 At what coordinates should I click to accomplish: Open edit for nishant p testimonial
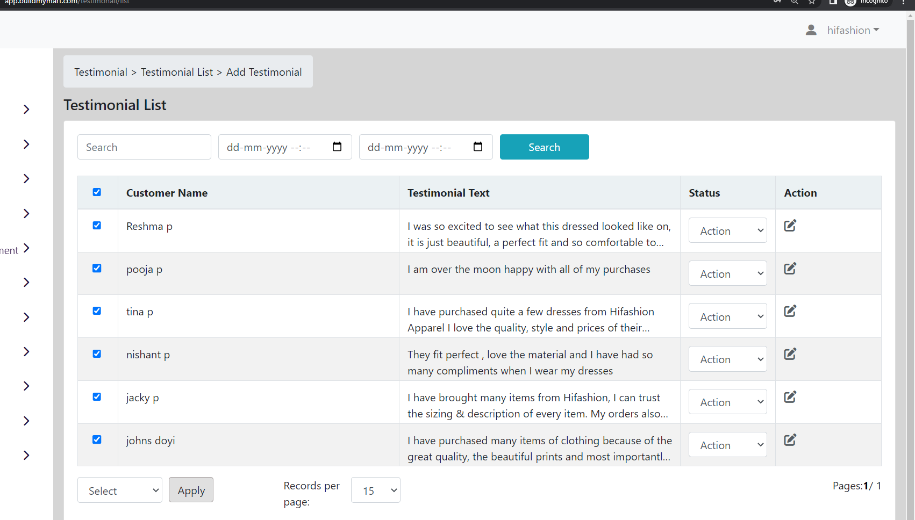(x=790, y=354)
